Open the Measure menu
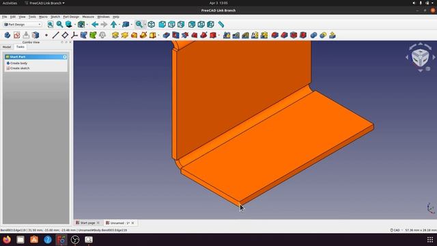 pos(88,16)
